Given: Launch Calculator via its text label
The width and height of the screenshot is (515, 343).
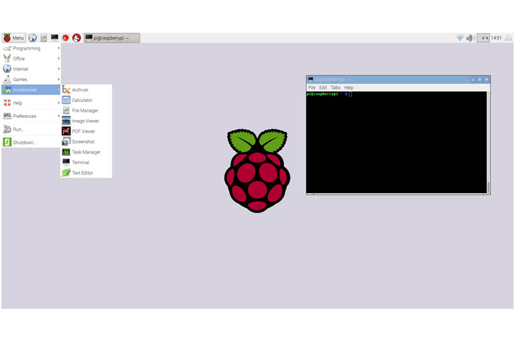Looking at the screenshot, I should pos(82,100).
